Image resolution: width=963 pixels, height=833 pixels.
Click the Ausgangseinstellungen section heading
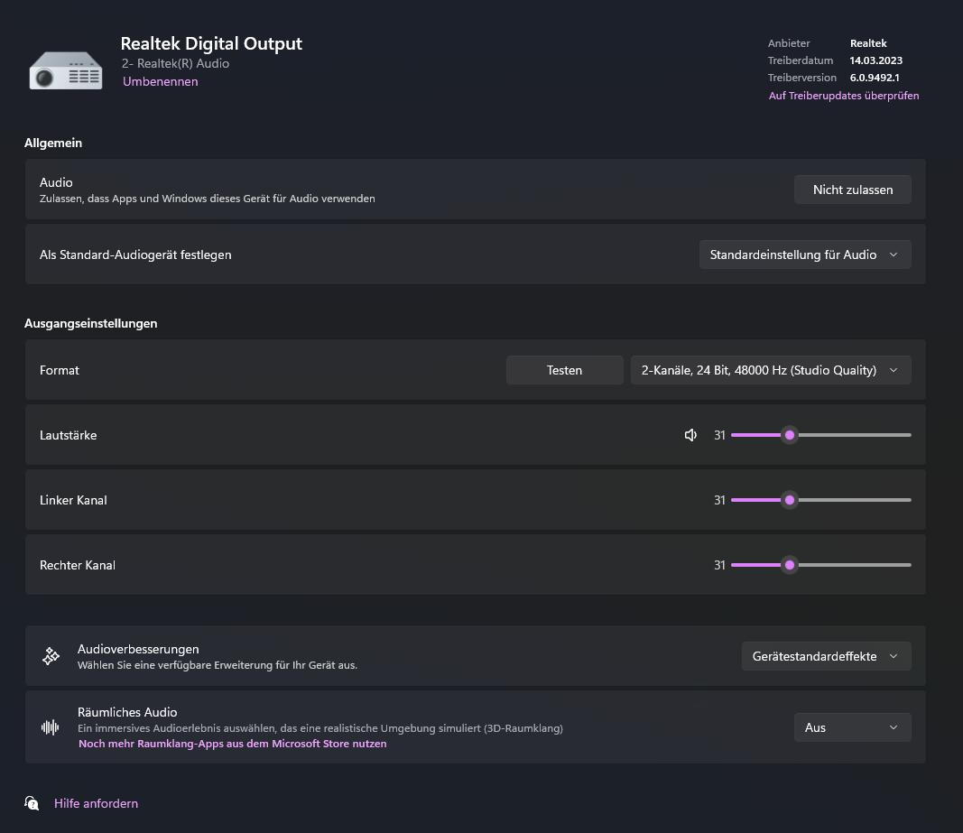pos(91,324)
